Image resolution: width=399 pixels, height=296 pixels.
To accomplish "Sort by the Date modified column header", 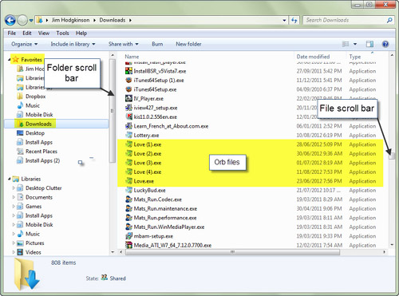I will click(313, 57).
